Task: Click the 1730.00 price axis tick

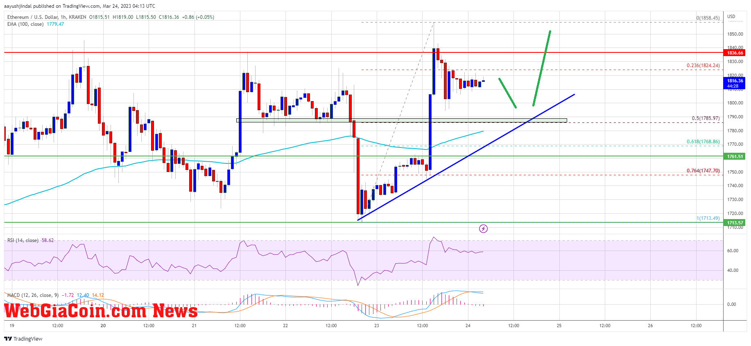Action: point(735,200)
